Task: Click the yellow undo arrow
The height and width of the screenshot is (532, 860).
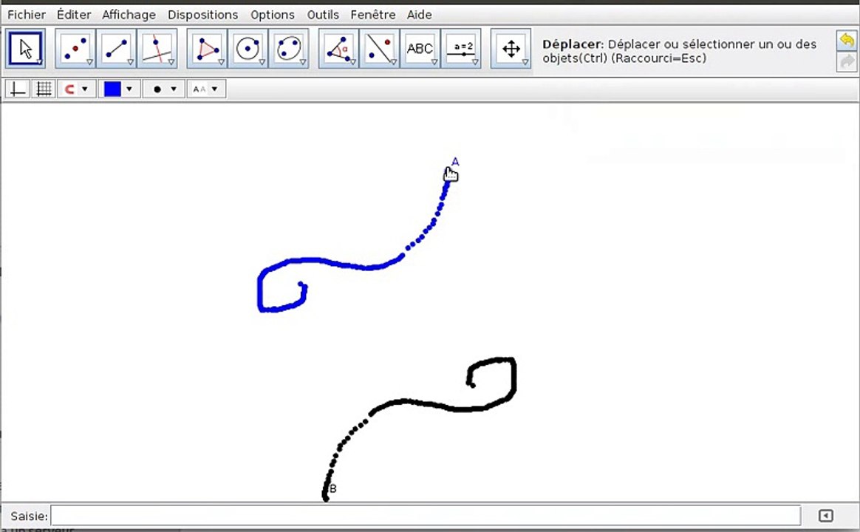Action: tap(847, 41)
